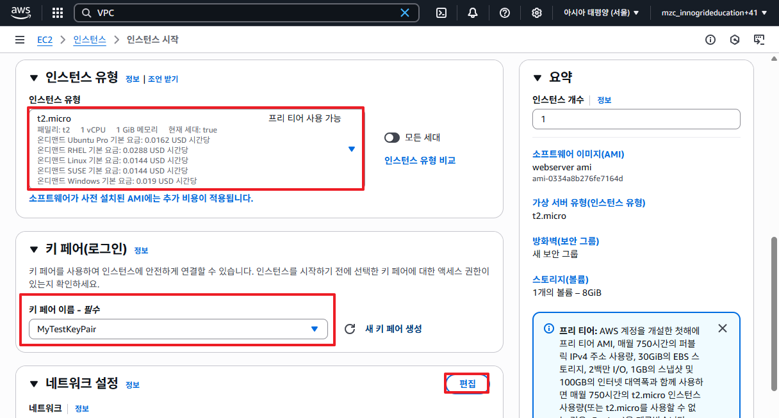Click the hexagon icon in the breadcrumb bar

click(x=735, y=40)
